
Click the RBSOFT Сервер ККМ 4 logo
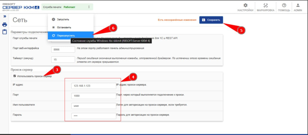click(20, 7)
